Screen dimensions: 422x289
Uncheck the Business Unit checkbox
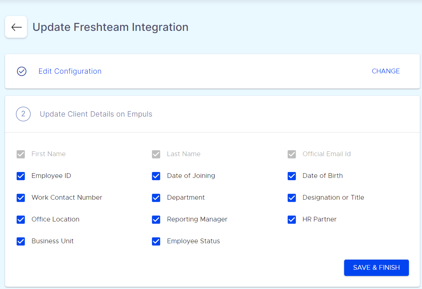tap(21, 241)
